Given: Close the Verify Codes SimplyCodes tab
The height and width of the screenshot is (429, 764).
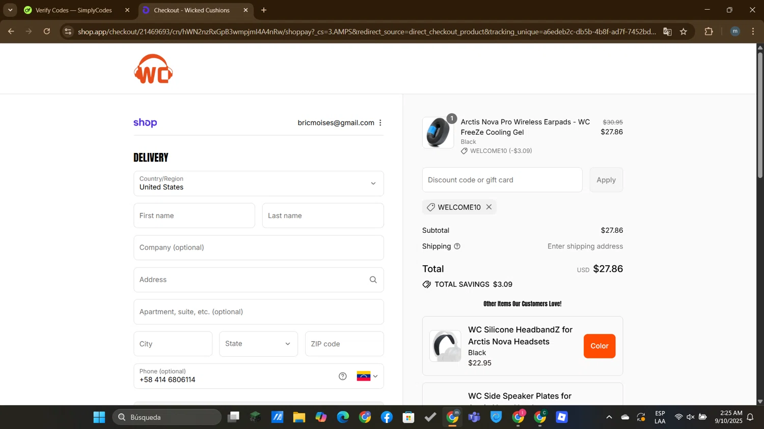Looking at the screenshot, I should tap(127, 10).
